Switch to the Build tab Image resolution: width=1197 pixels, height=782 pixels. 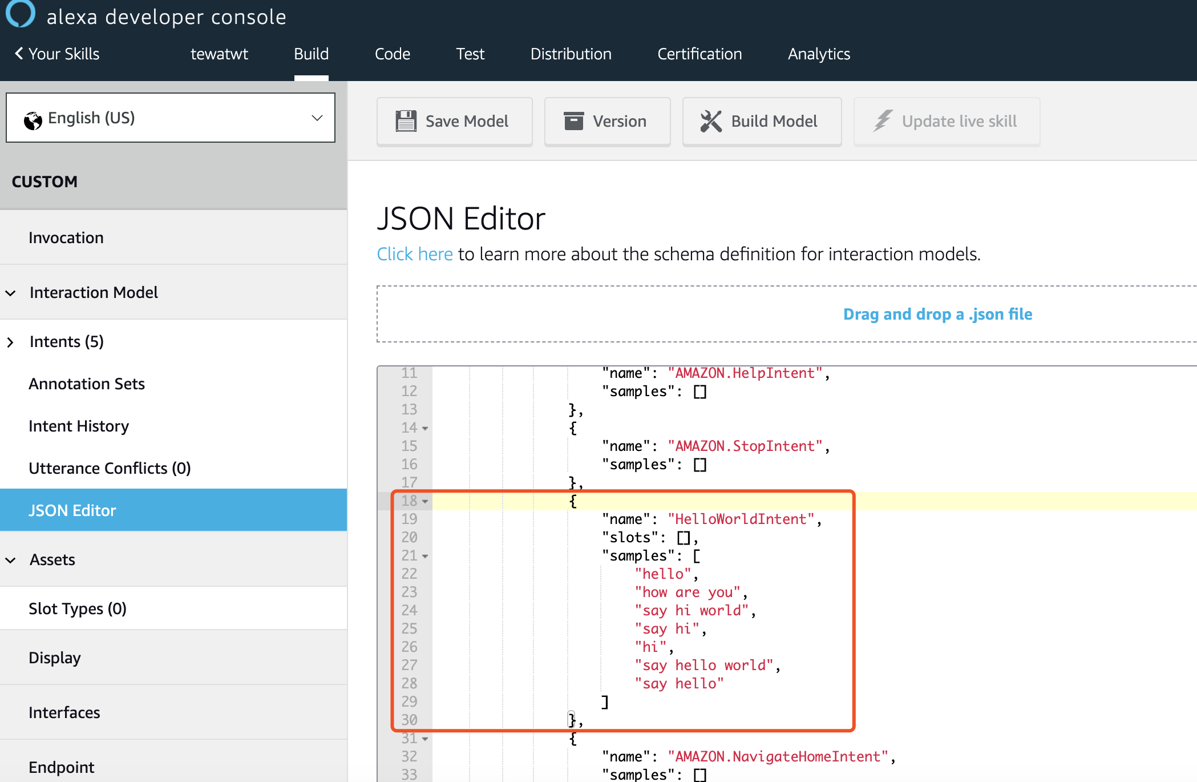[311, 54]
